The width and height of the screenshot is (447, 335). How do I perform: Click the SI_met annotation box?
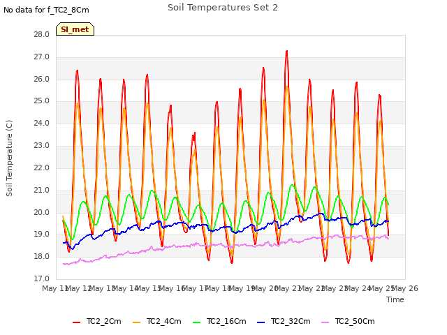[x=75, y=29]
